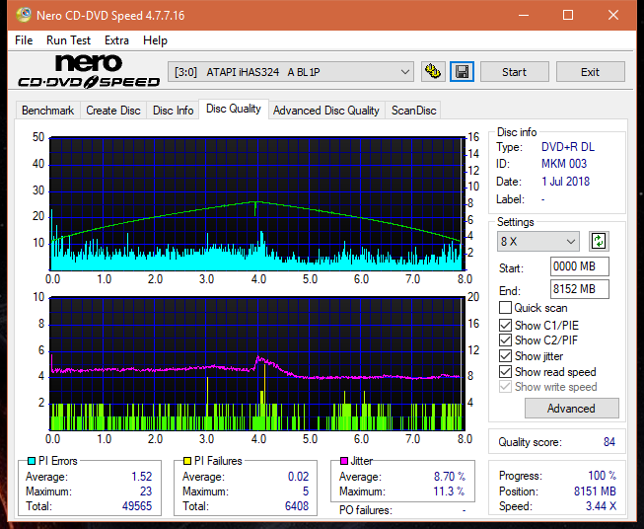Click the refresh speed icon beside 8 X
644x529 pixels.
click(598, 241)
